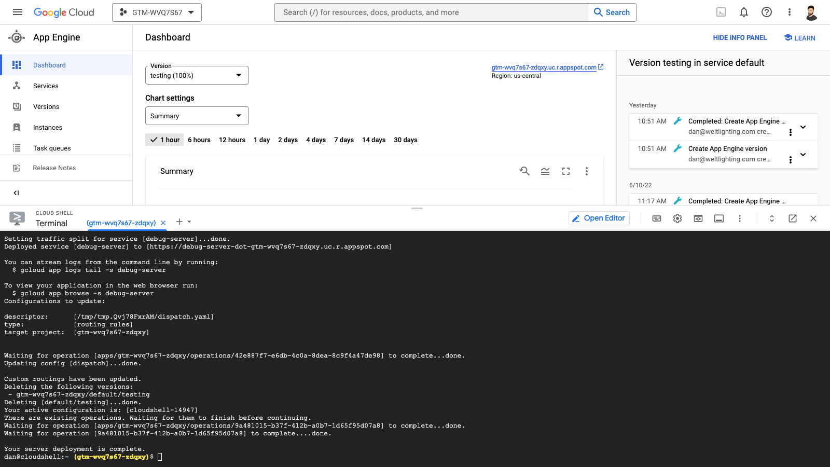Open Cloud Shell terminal settings gear
The width and height of the screenshot is (830, 467).
pos(677,218)
